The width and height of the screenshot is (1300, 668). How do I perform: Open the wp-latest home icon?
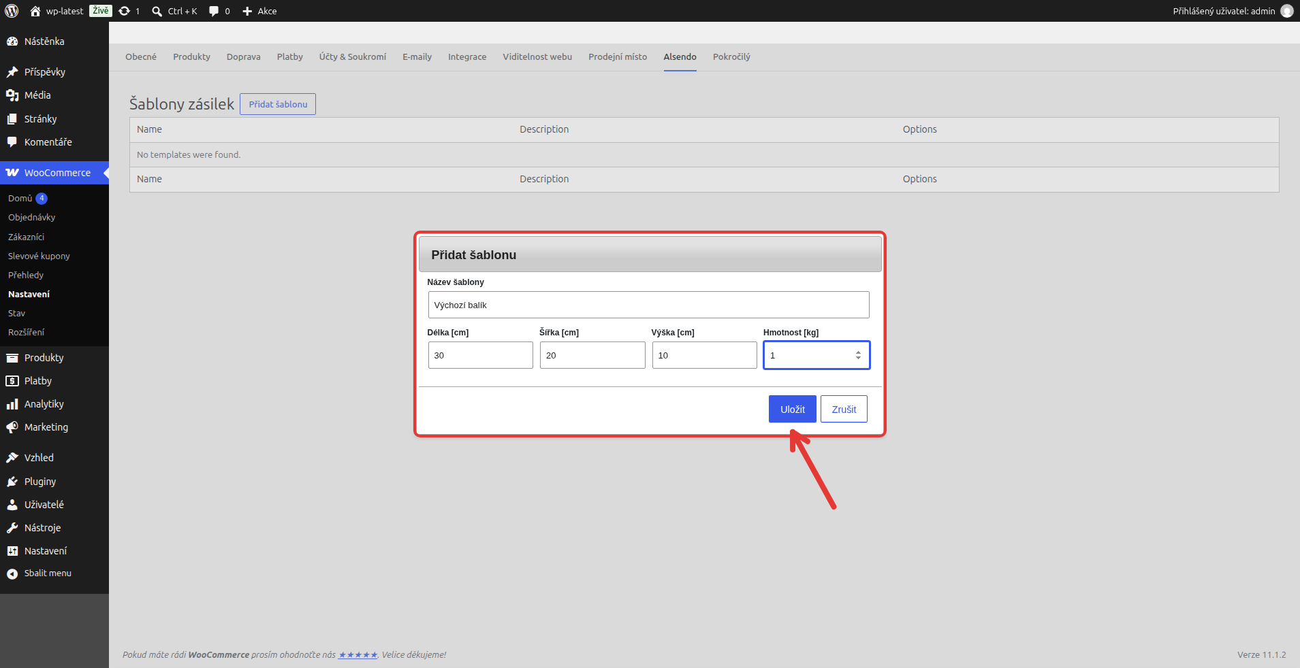pos(35,11)
